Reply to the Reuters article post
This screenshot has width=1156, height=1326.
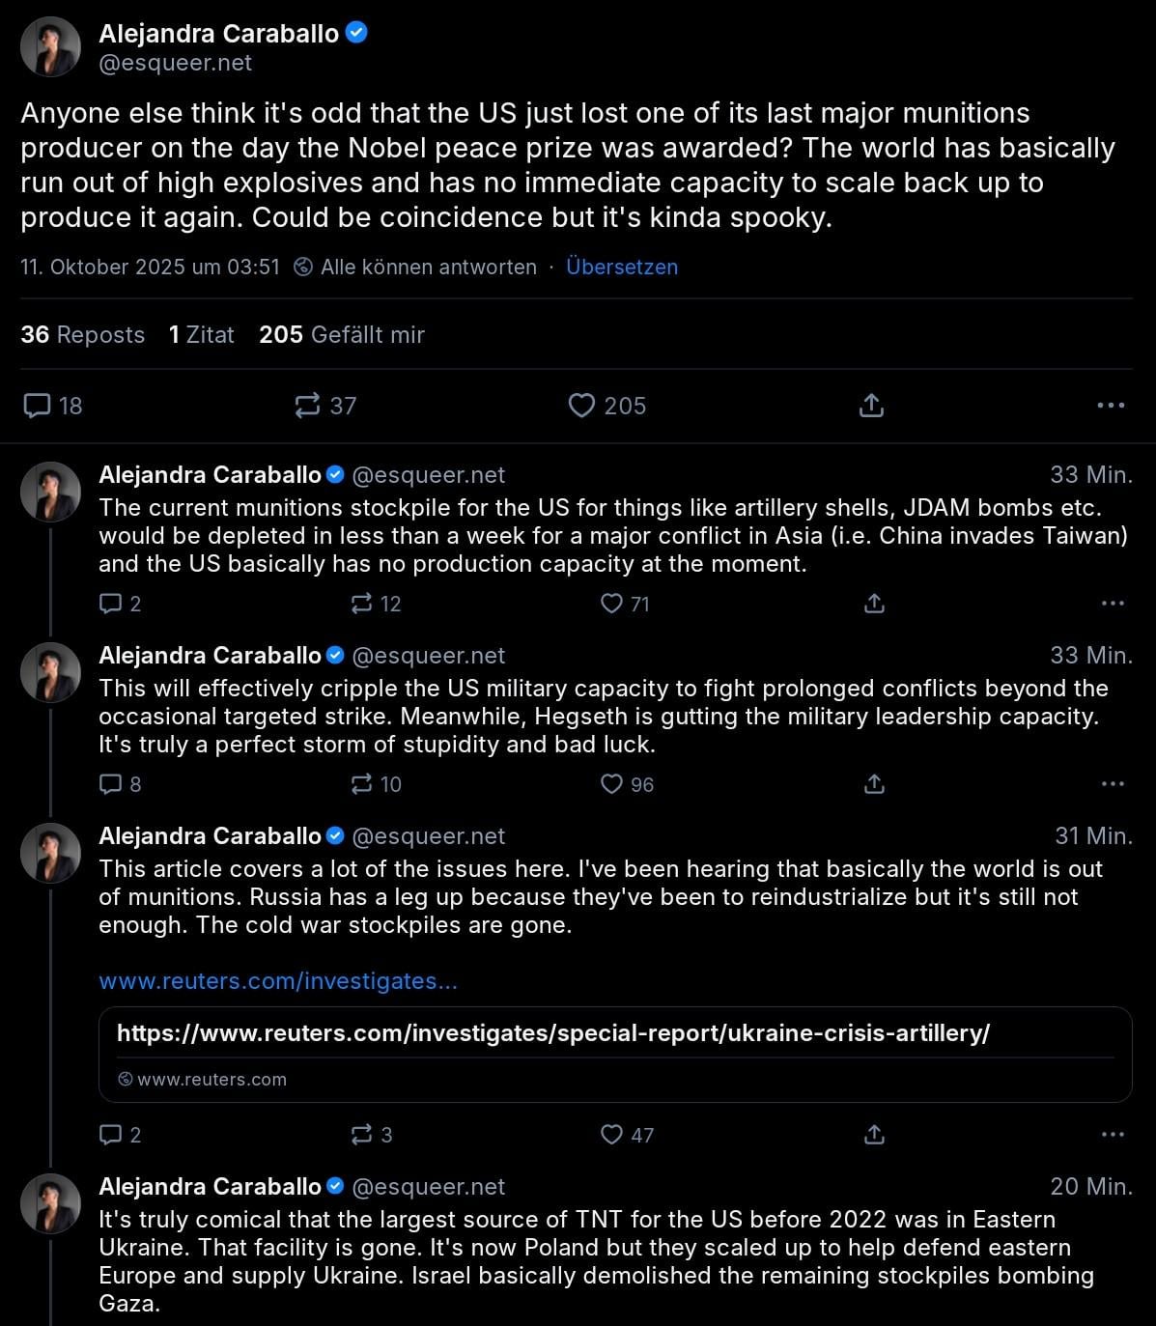(111, 1135)
